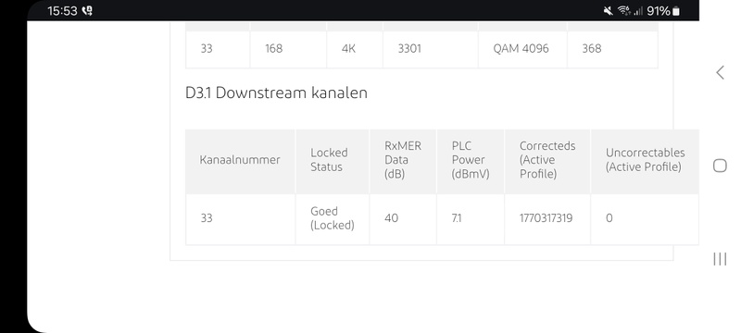The height and width of the screenshot is (333, 741).
Task: Click the RxMER Data (dB) header
Action: [x=403, y=160]
